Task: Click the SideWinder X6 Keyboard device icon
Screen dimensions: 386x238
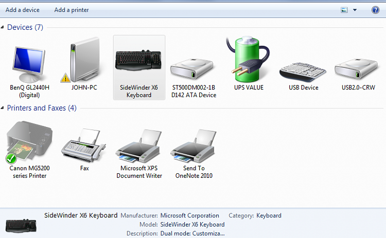Action: coord(138,60)
